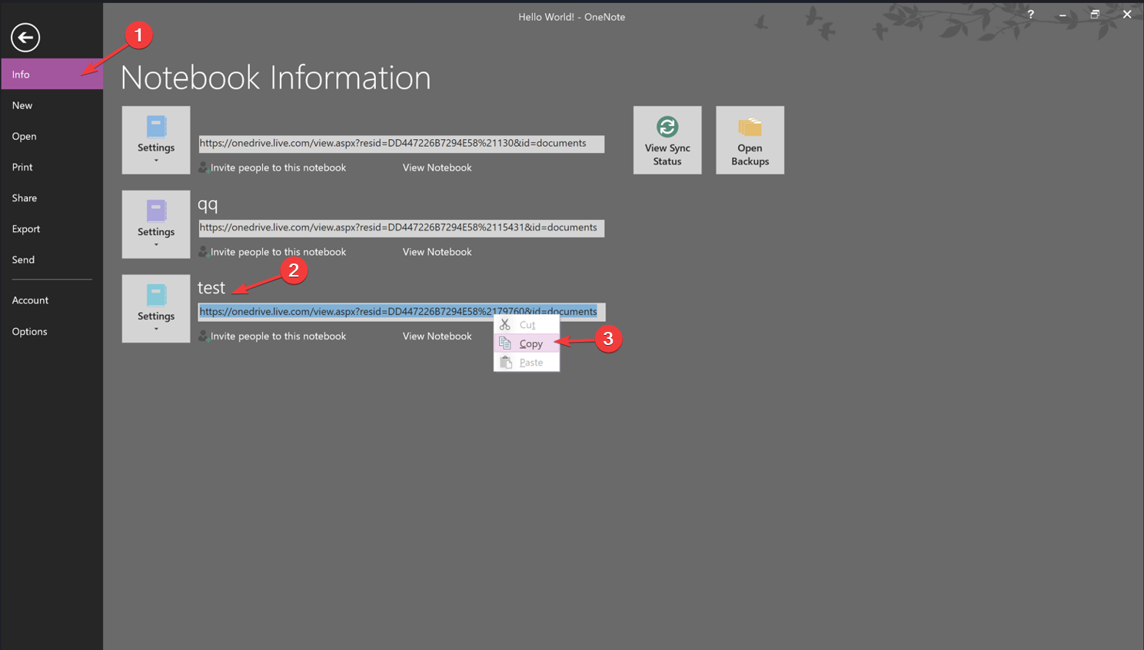Click the qq notebook URL field
This screenshot has width=1144, height=650.
tap(401, 228)
